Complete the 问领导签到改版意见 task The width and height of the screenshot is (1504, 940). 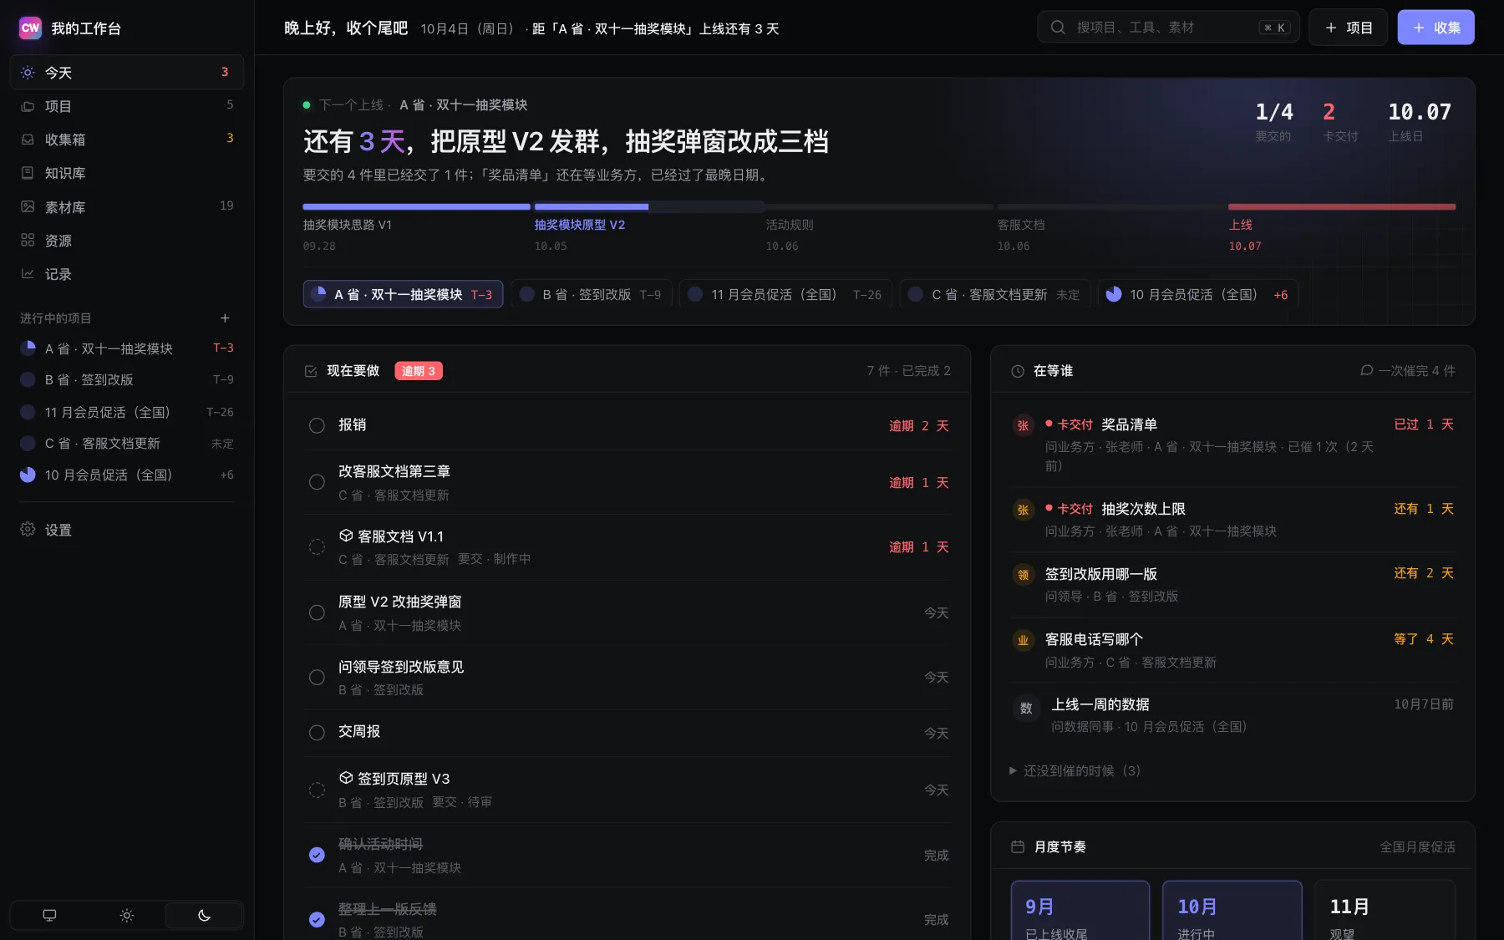coord(317,678)
